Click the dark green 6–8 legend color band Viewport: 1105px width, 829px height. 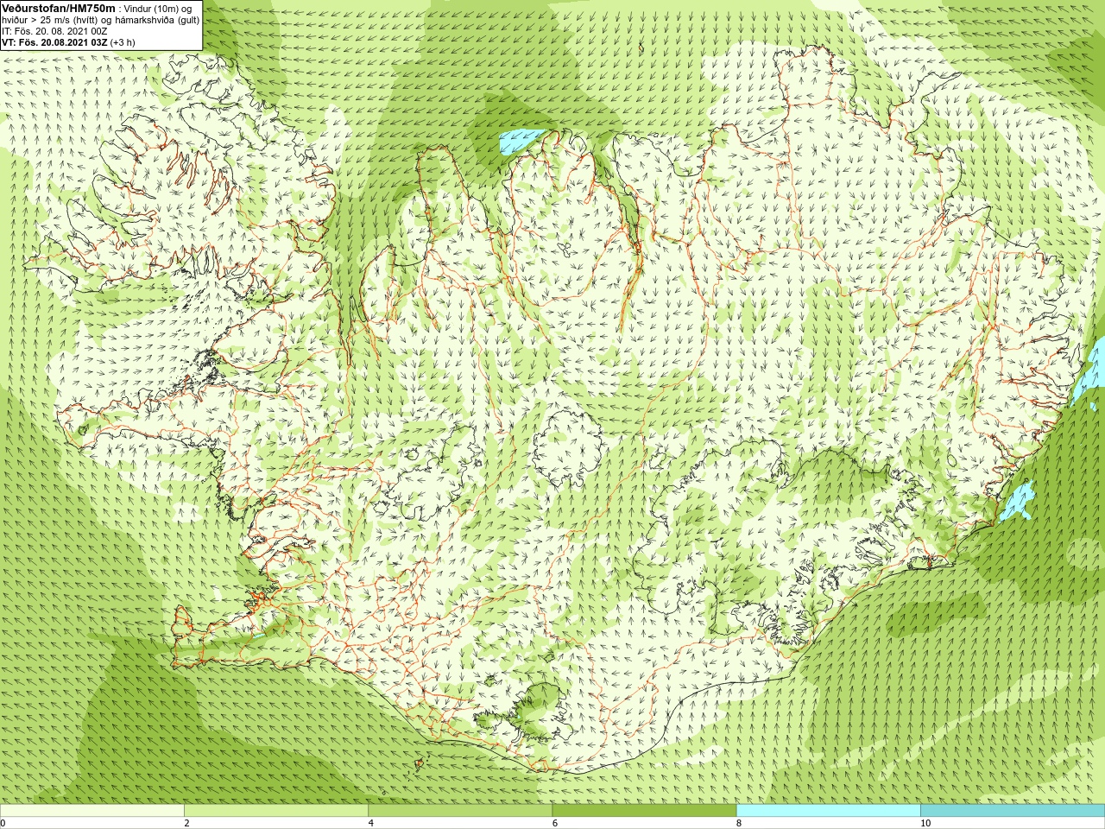[x=644, y=811]
